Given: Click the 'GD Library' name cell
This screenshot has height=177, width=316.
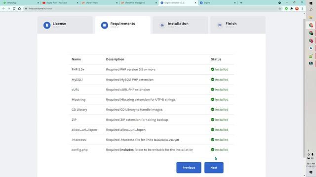Looking at the screenshot, I should [79, 110].
